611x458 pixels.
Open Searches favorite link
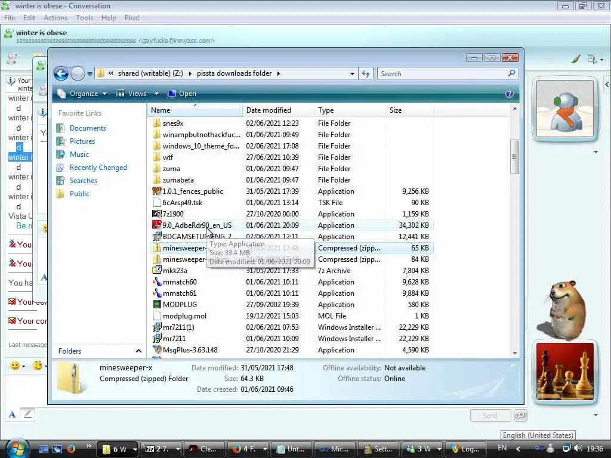(84, 181)
